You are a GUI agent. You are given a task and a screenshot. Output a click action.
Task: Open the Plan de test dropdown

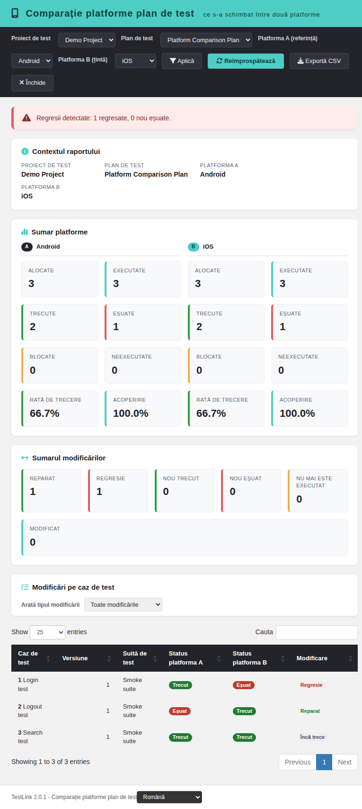click(x=206, y=40)
